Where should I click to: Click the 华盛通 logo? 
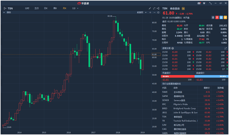[x=83, y=3]
